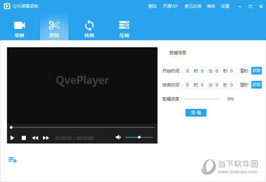
Task: Open the 压缩 compress tab
Action: 124,29
